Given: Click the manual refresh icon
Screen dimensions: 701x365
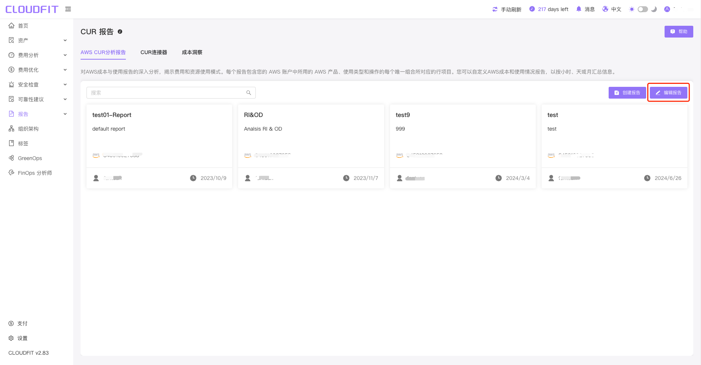Looking at the screenshot, I should [495, 9].
